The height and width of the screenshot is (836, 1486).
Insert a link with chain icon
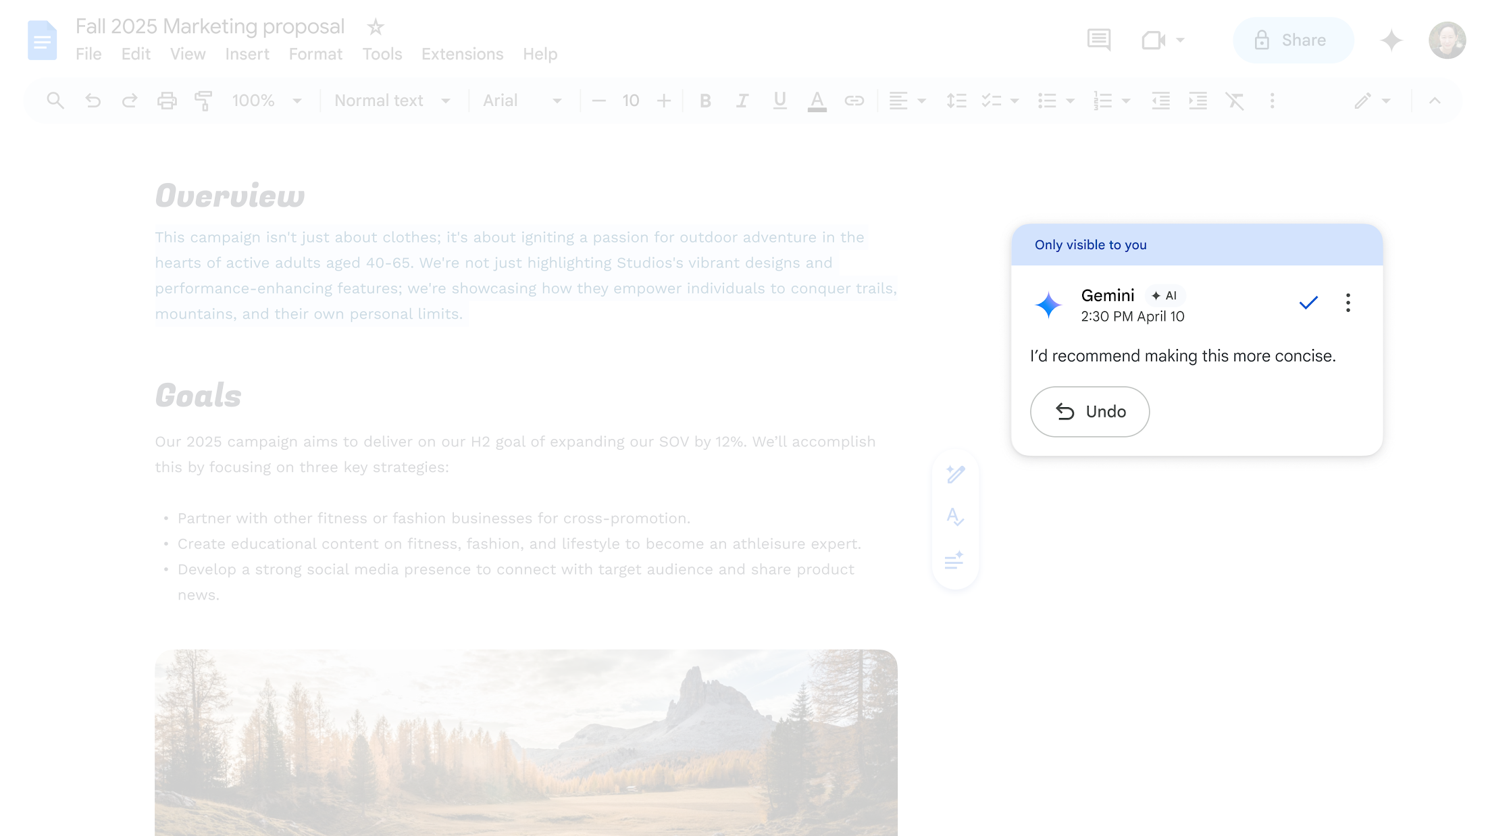(854, 101)
